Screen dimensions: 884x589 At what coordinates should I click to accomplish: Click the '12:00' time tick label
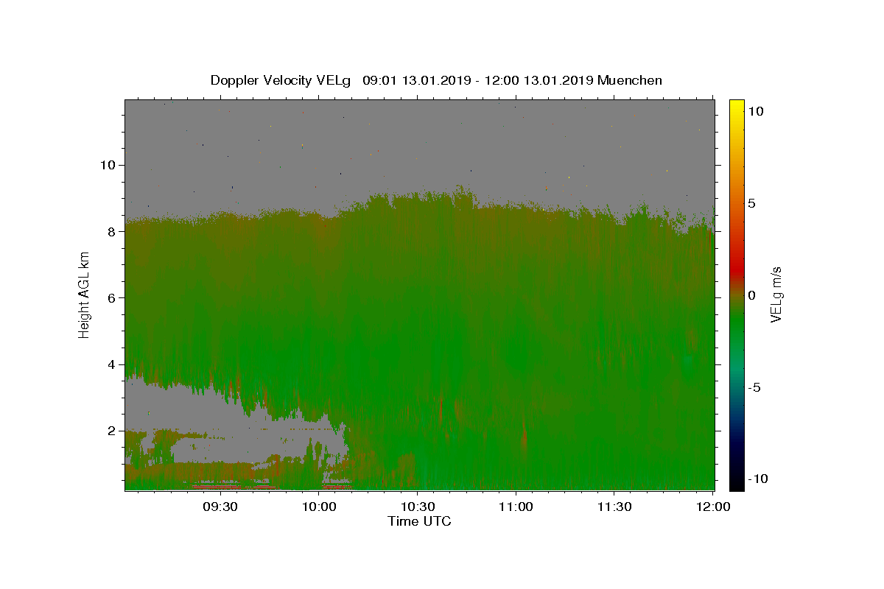tap(712, 507)
